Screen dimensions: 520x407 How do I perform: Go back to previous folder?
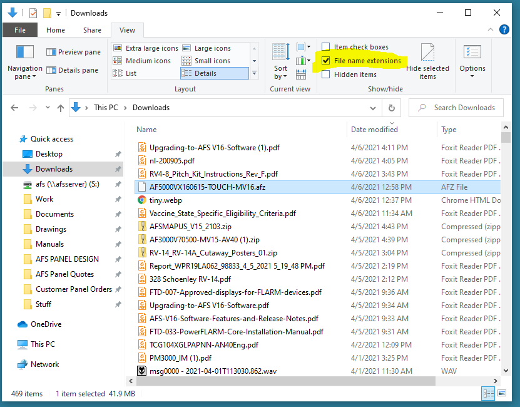coord(14,108)
